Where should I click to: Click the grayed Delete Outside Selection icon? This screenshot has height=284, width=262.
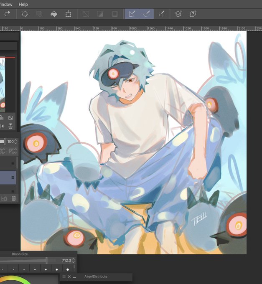[x=39, y=14]
